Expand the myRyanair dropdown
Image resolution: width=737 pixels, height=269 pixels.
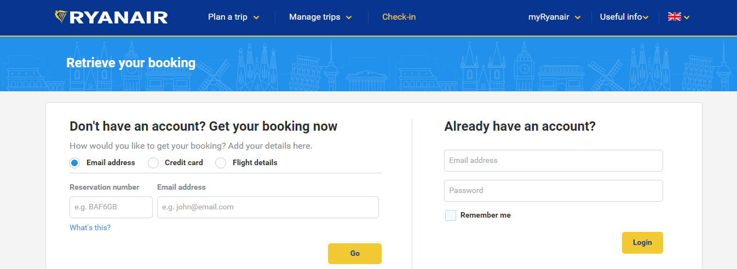(554, 17)
